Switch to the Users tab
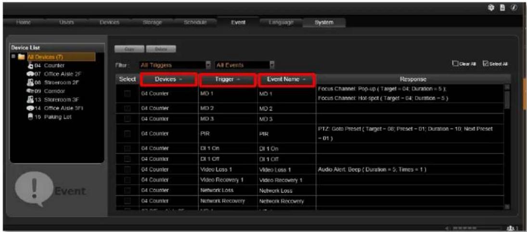 pos(67,22)
